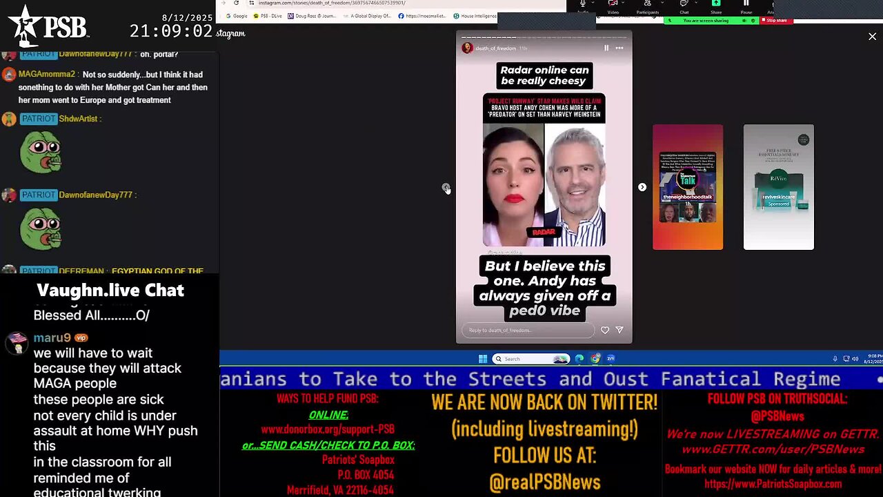Click the Instagram wordmark logo

coord(230,33)
